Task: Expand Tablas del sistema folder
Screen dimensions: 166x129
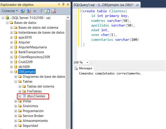Action: click(x=20, y=87)
